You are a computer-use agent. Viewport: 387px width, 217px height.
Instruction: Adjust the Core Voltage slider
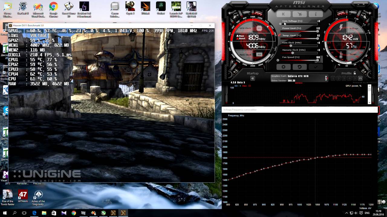pyautogui.click(x=299, y=24)
